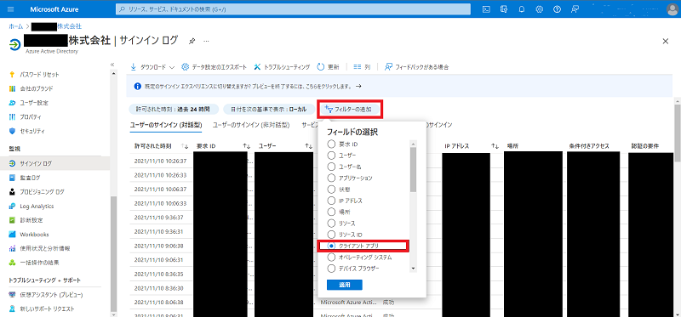Open 新しいサポート リクエスト link
The width and height of the screenshot is (681, 317).
tap(47, 309)
